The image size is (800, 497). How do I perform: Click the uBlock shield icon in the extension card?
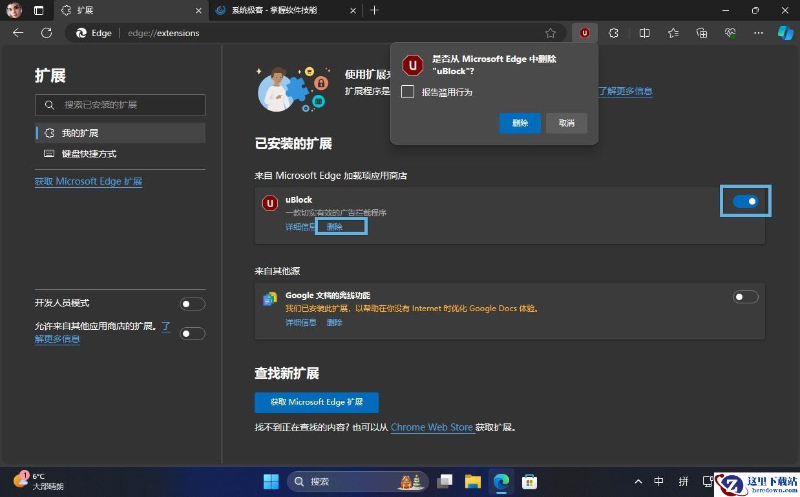[x=270, y=203]
